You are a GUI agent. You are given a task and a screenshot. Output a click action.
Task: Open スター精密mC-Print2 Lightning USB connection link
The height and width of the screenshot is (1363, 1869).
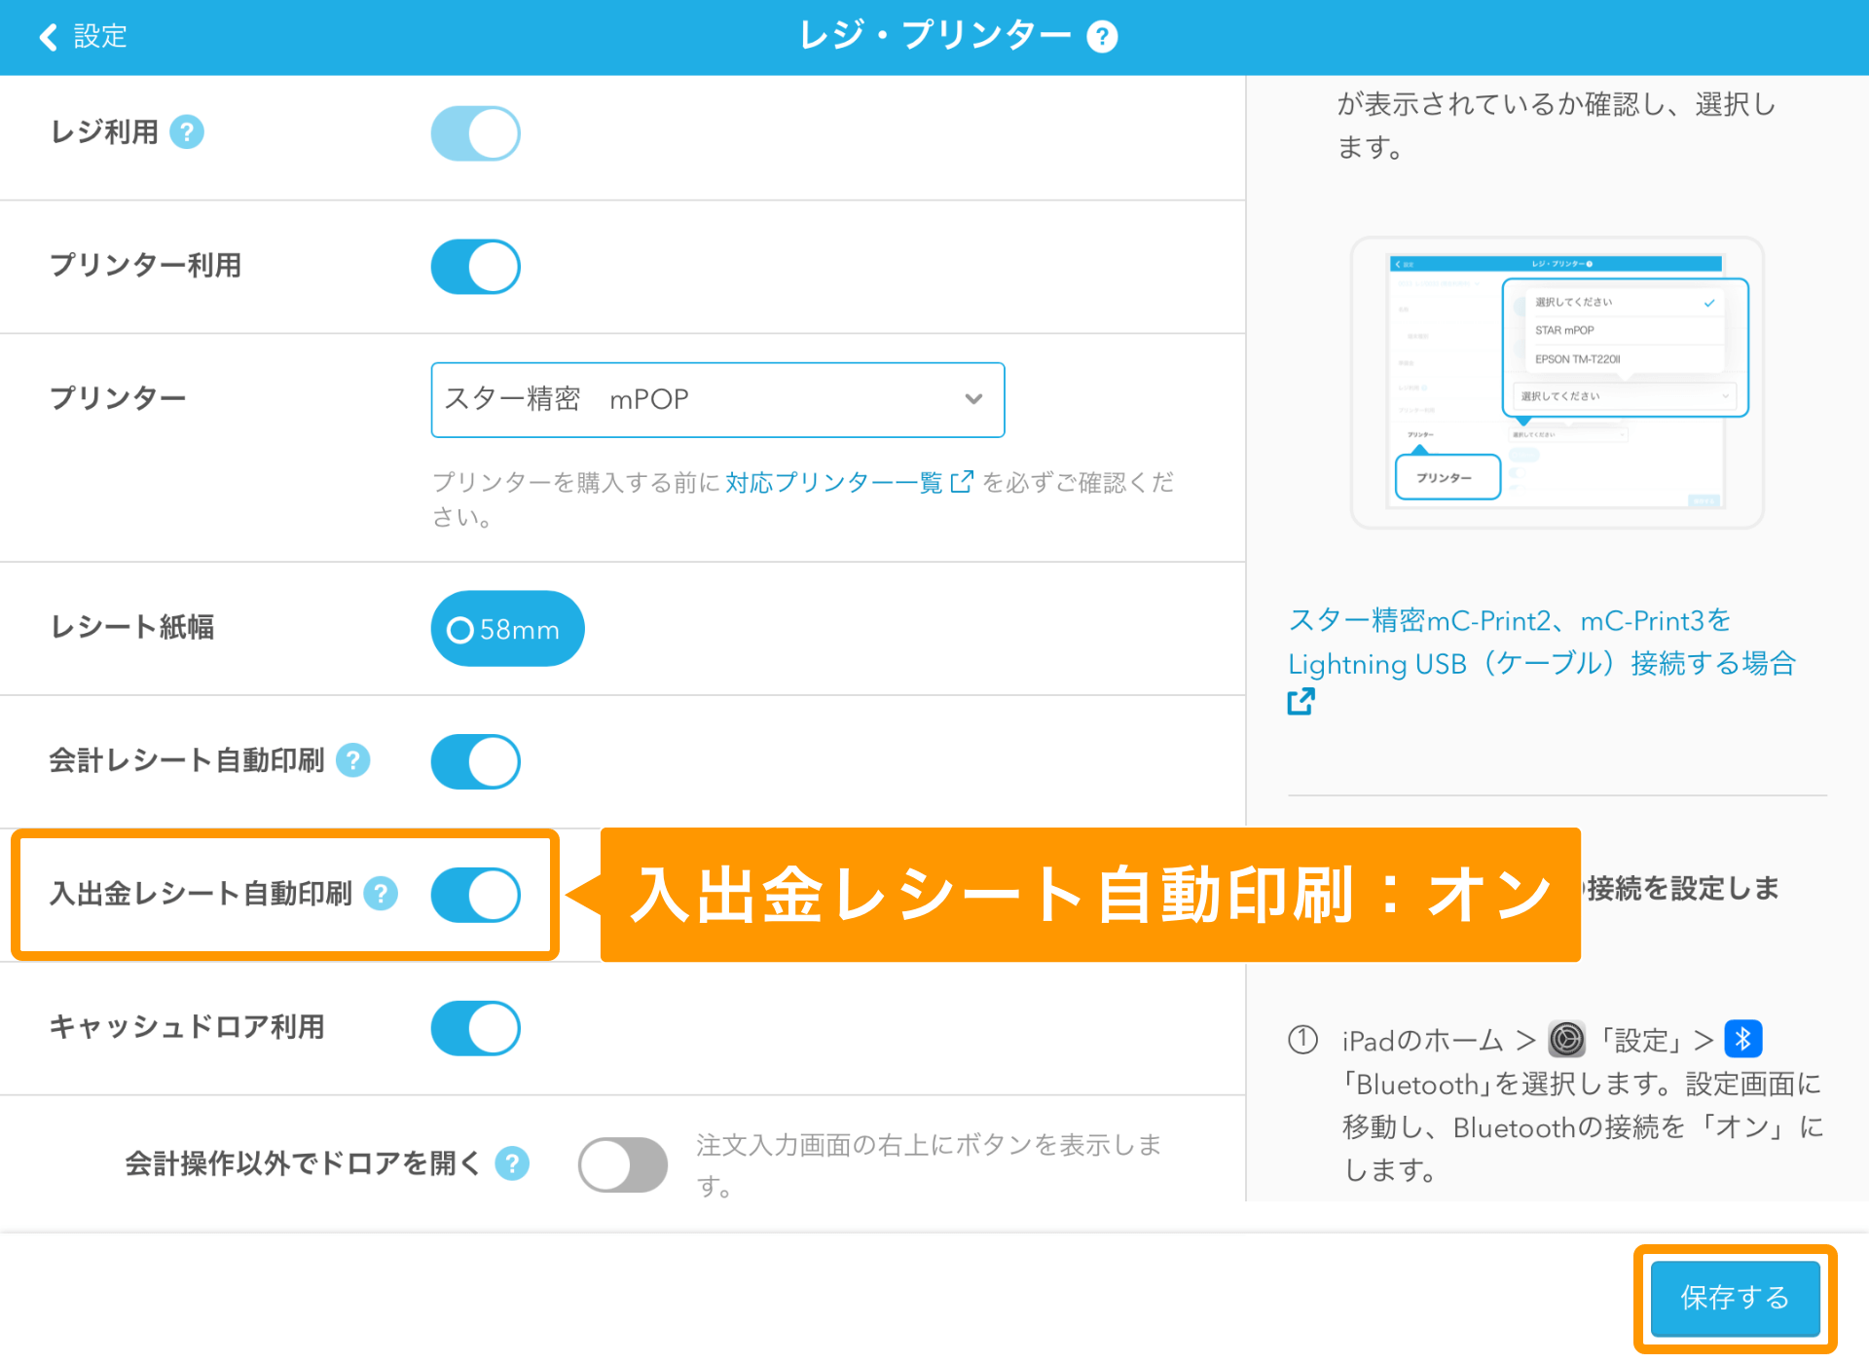click(1541, 643)
